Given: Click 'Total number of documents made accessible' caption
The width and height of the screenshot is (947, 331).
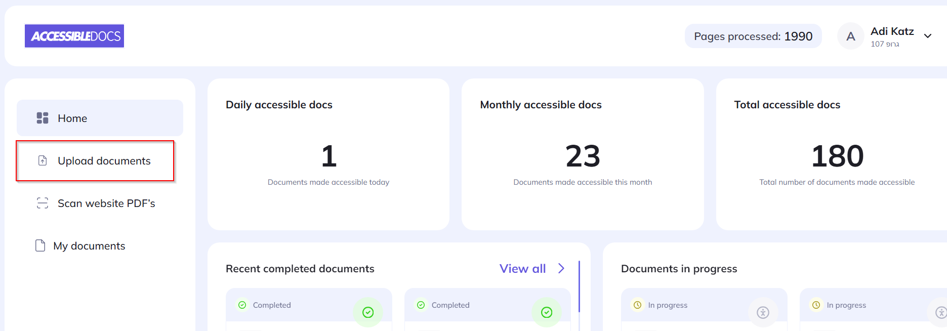Looking at the screenshot, I should [x=837, y=182].
